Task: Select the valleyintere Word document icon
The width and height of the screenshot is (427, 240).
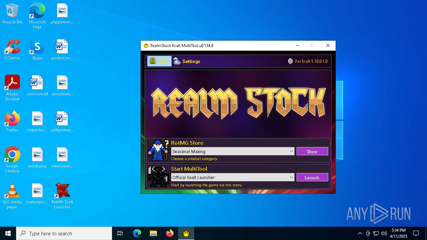Action: point(62,122)
